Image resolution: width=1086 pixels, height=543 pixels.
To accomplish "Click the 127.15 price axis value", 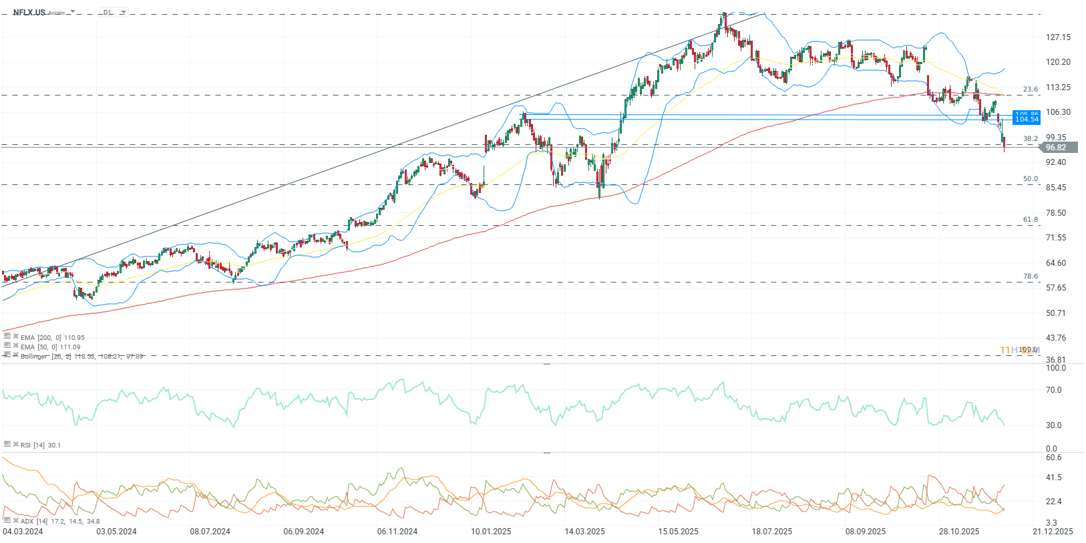I will (1058, 37).
